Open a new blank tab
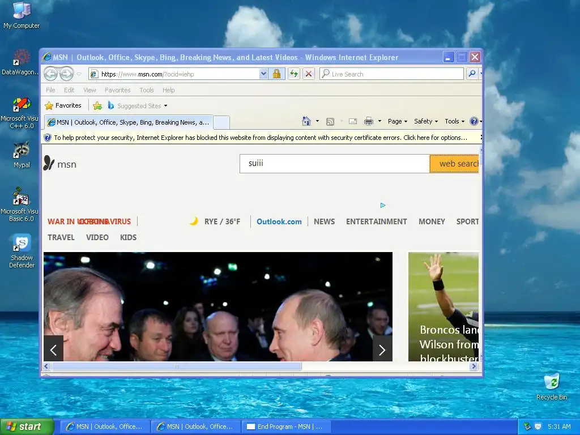Image resolution: width=580 pixels, height=435 pixels. 221,122
